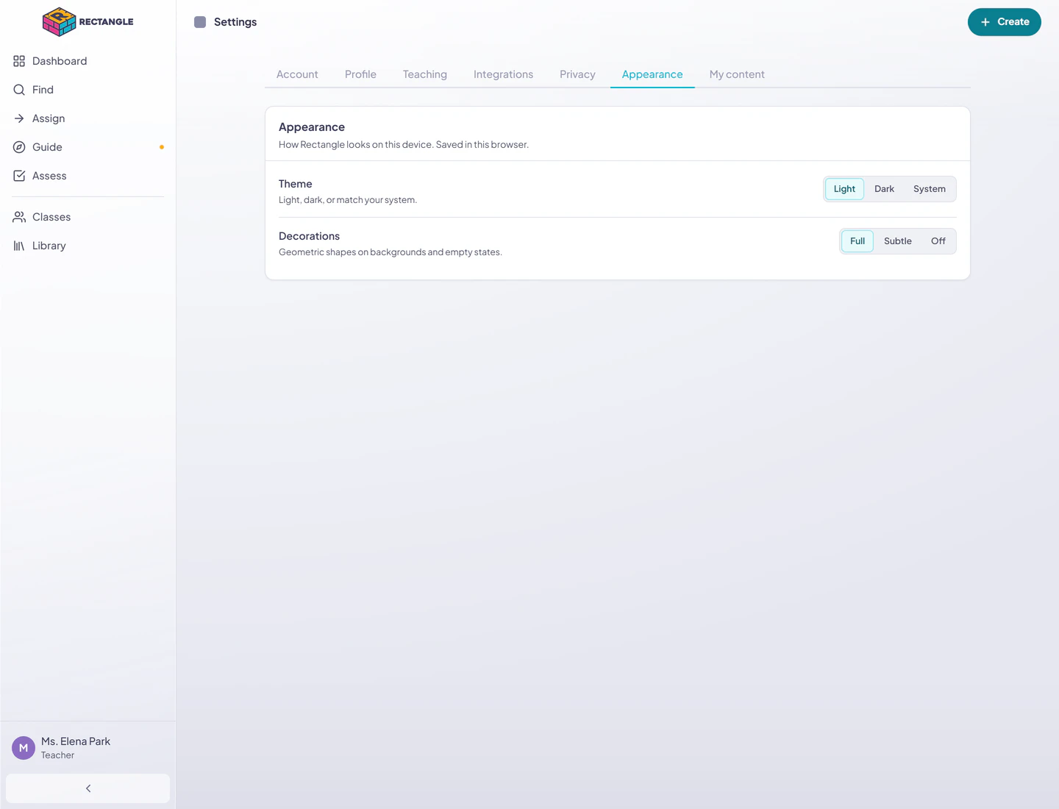Click the orange notification dot beside Guide

click(x=162, y=147)
